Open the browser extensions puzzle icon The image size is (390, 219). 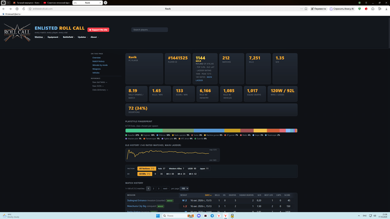pos(373,9)
